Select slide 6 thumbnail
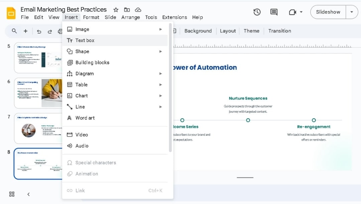The width and height of the screenshot is (361, 204). click(x=38, y=93)
